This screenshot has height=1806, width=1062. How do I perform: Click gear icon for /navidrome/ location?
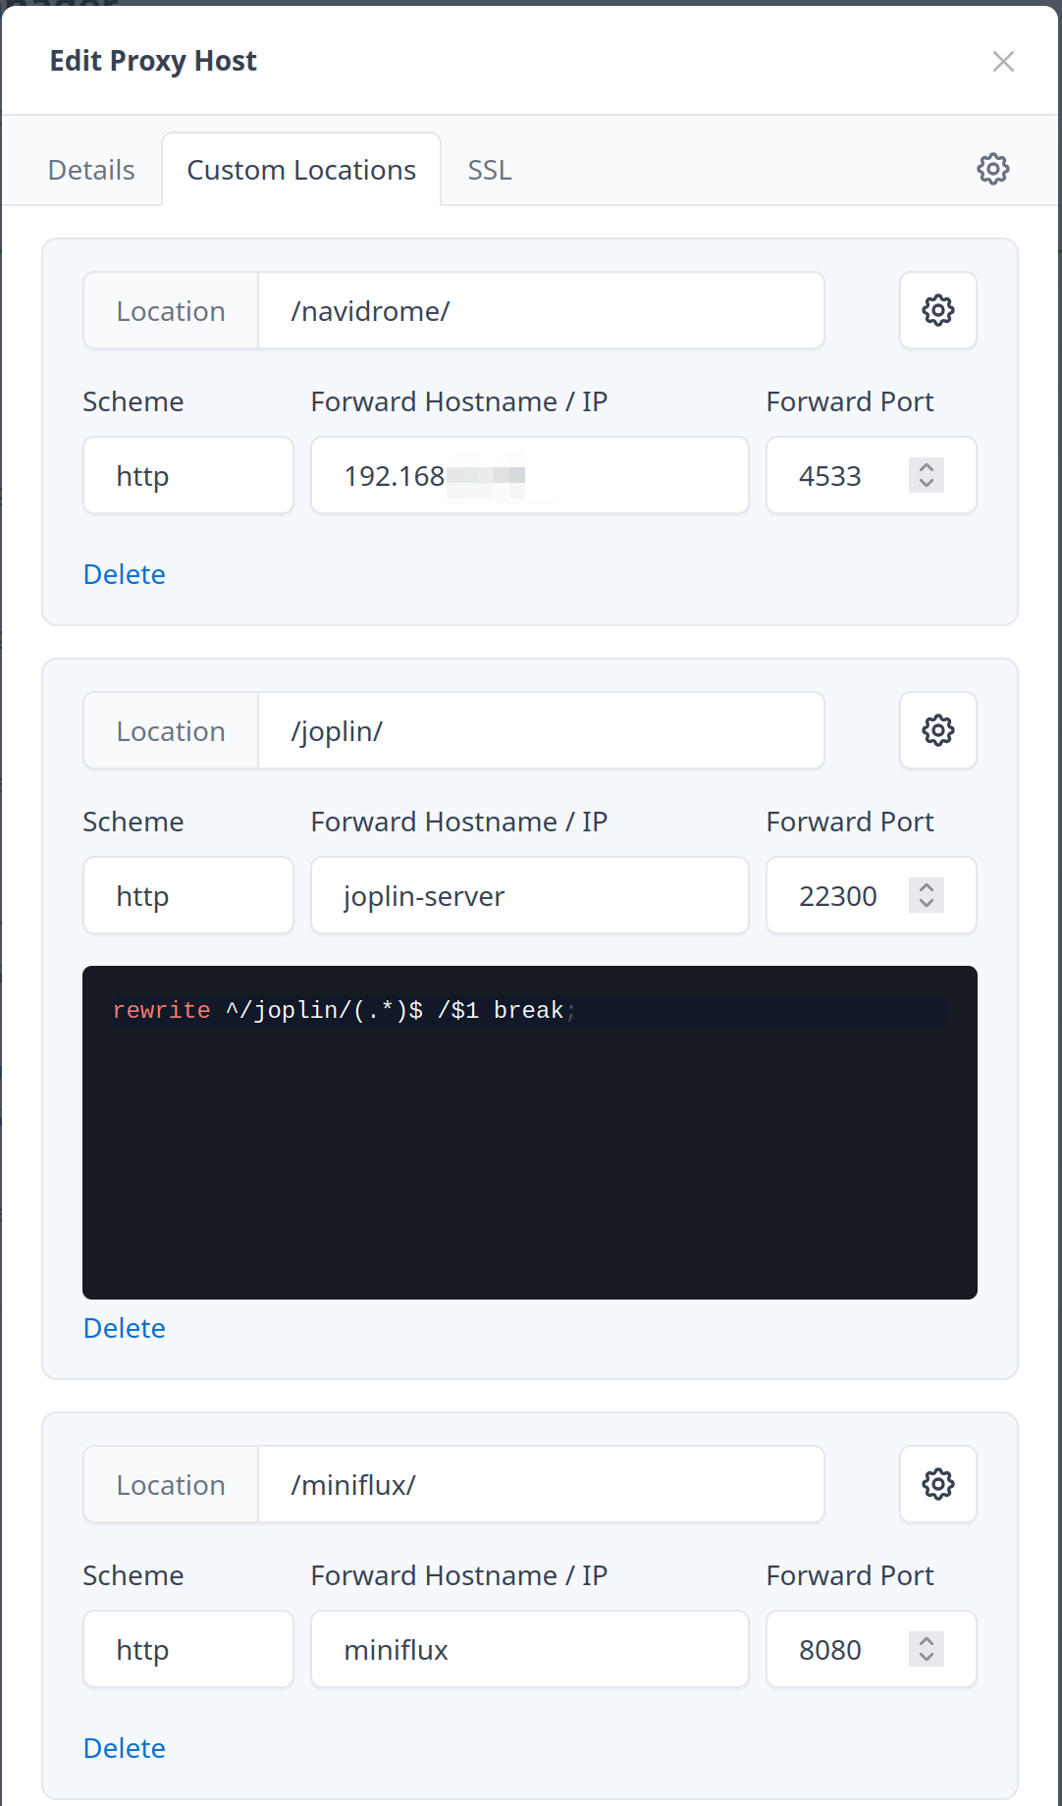coord(937,310)
